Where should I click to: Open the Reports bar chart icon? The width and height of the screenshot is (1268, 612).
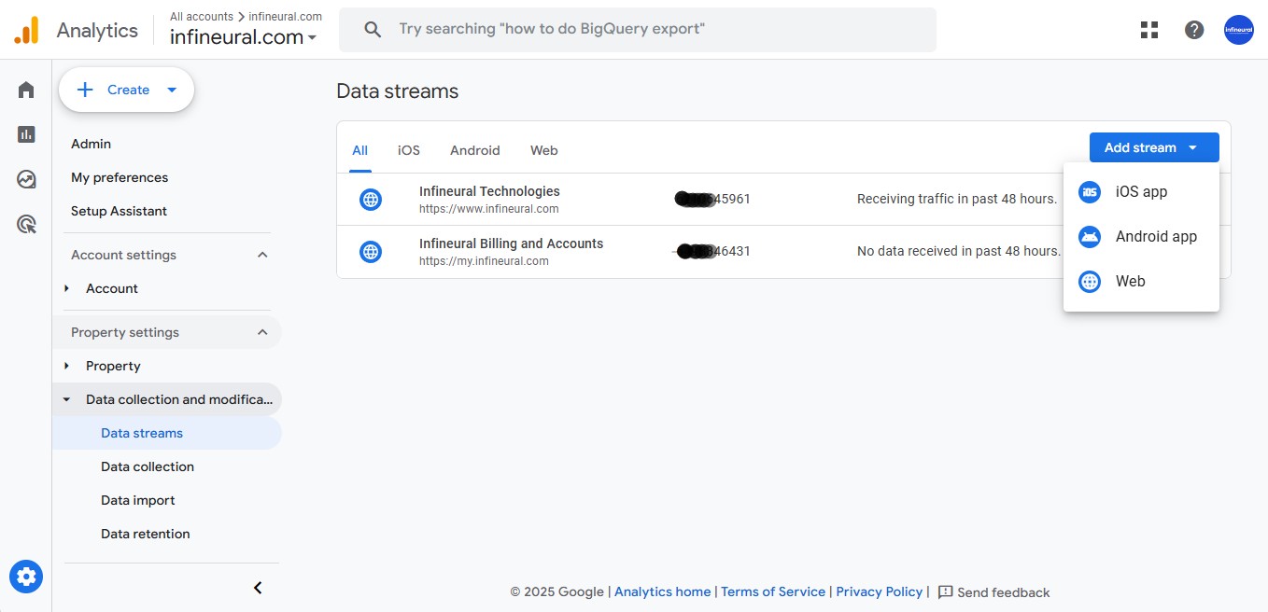click(26, 134)
